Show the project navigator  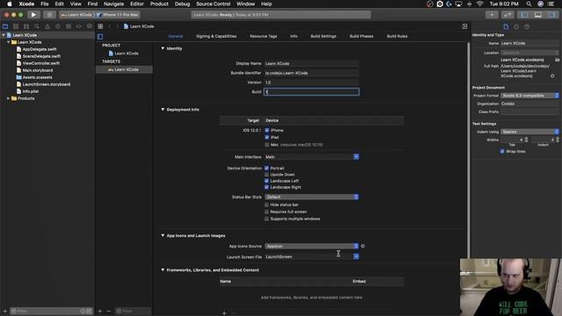[5, 26]
